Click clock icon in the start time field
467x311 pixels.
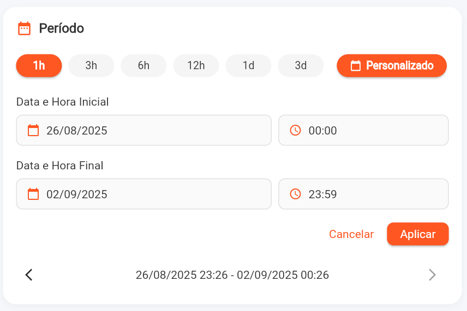[x=295, y=130]
